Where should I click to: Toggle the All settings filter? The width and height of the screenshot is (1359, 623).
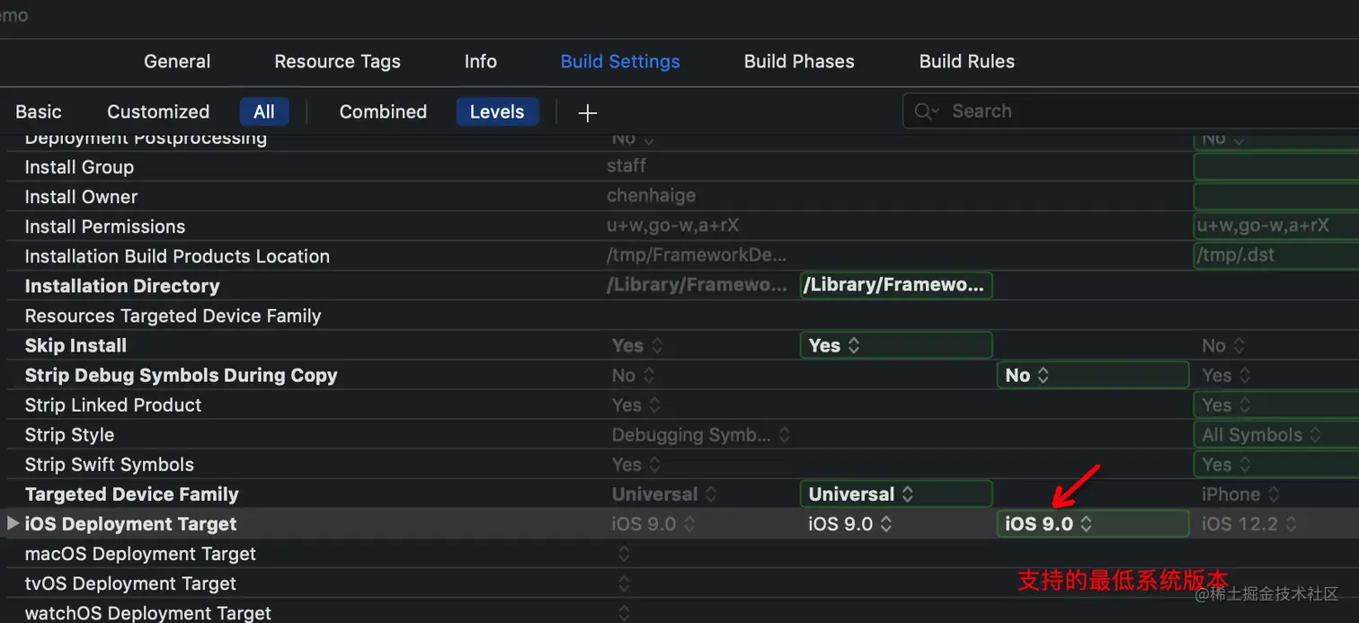(264, 112)
